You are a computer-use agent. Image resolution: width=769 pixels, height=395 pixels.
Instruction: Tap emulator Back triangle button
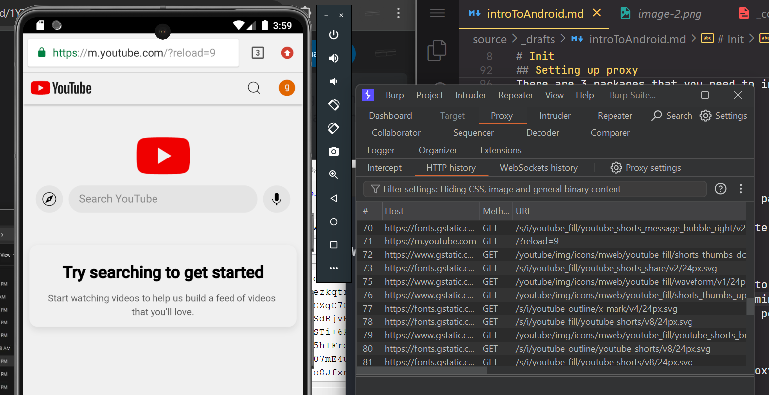[334, 198]
